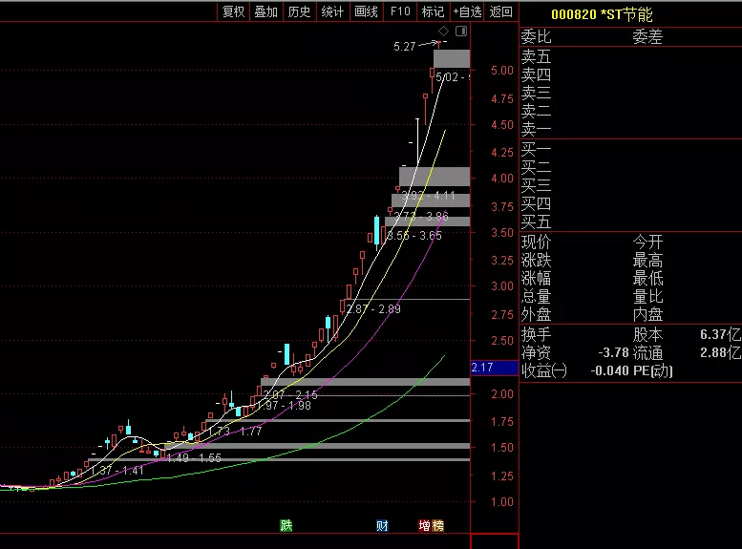Click the 2.17 current price tag on axis
742x549 pixels.
pos(495,368)
